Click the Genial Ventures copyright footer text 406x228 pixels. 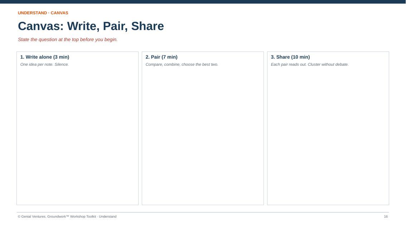click(x=67, y=217)
